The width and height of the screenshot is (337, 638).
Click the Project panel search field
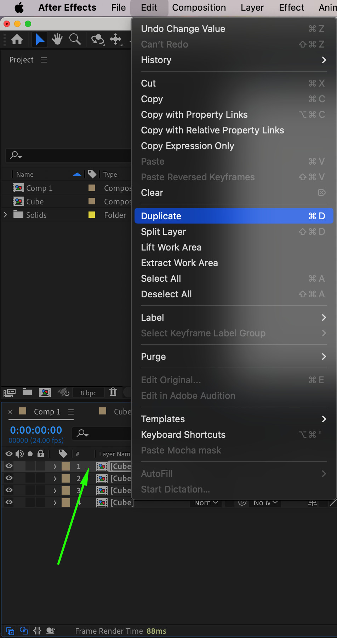[x=71, y=155]
